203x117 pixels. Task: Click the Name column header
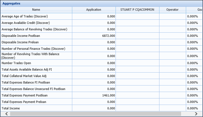click(x=36, y=10)
